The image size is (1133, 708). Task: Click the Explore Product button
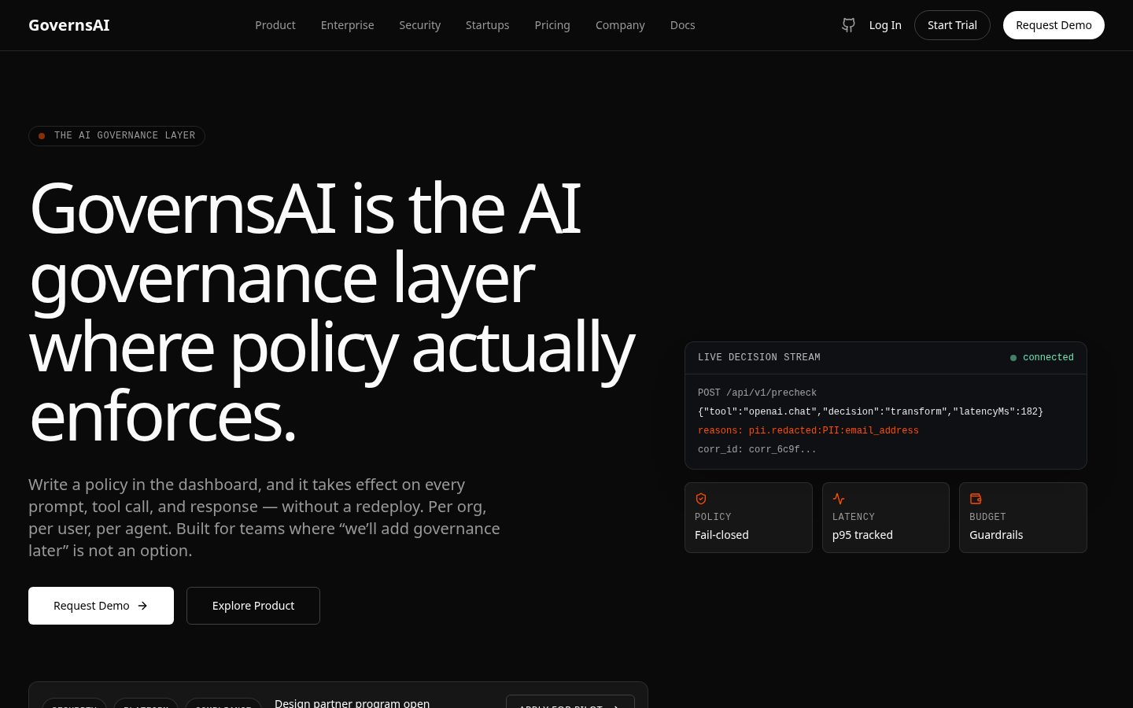(x=253, y=606)
